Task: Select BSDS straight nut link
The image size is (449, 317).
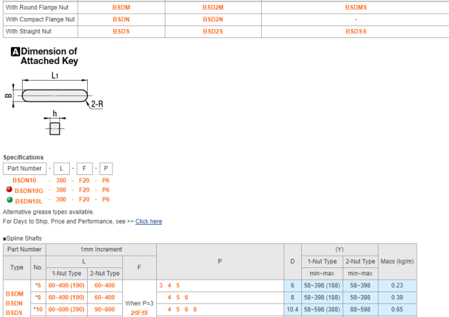Action: point(121,31)
